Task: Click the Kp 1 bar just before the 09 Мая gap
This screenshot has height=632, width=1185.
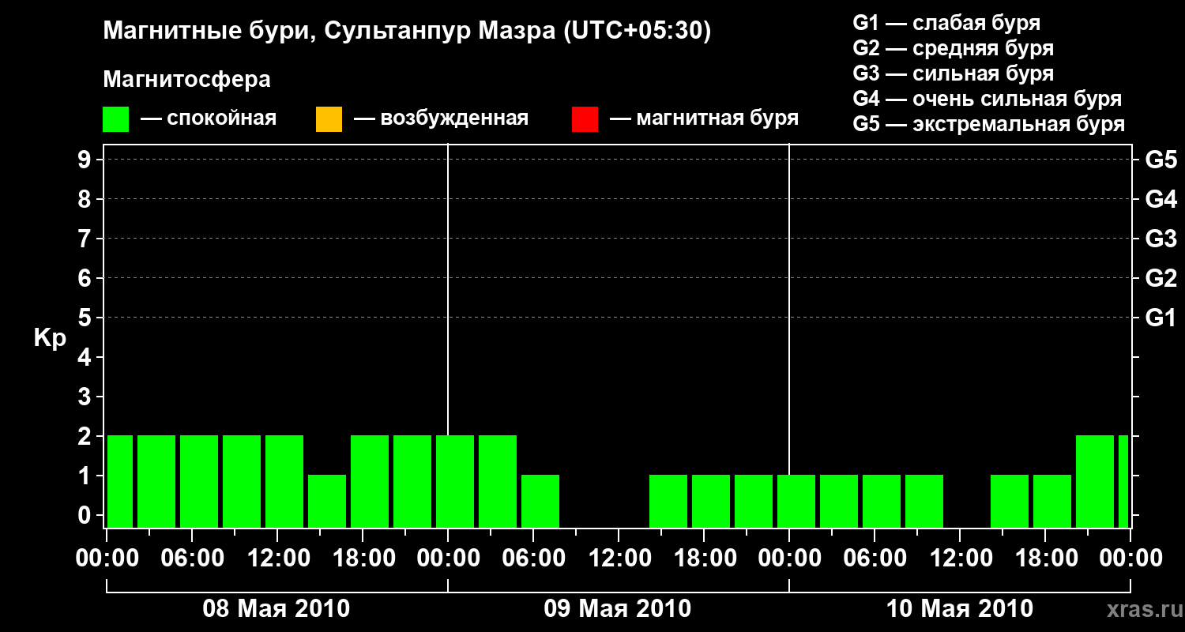Action: point(540,501)
